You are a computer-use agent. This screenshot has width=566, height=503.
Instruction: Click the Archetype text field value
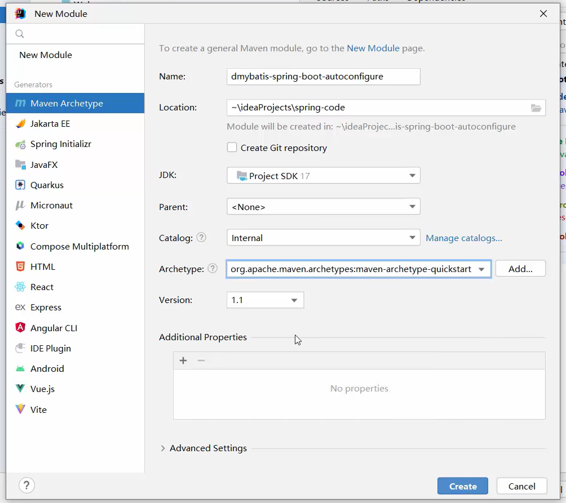[x=351, y=269]
